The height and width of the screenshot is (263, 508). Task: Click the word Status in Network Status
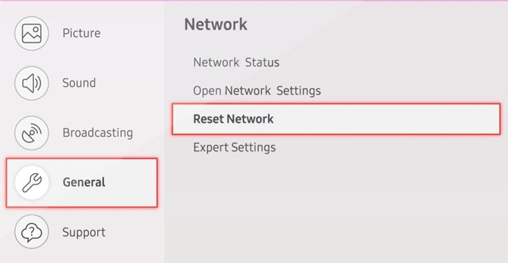(x=262, y=62)
